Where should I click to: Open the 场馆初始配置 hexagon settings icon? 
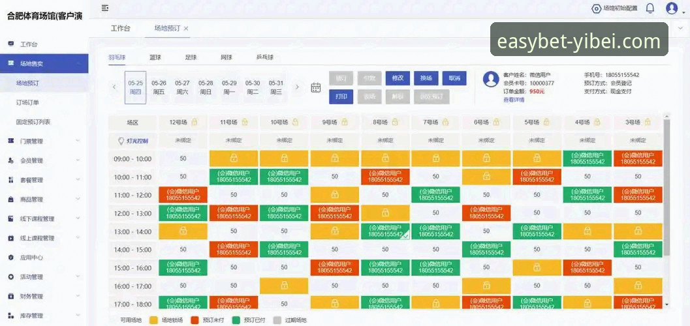coord(596,8)
